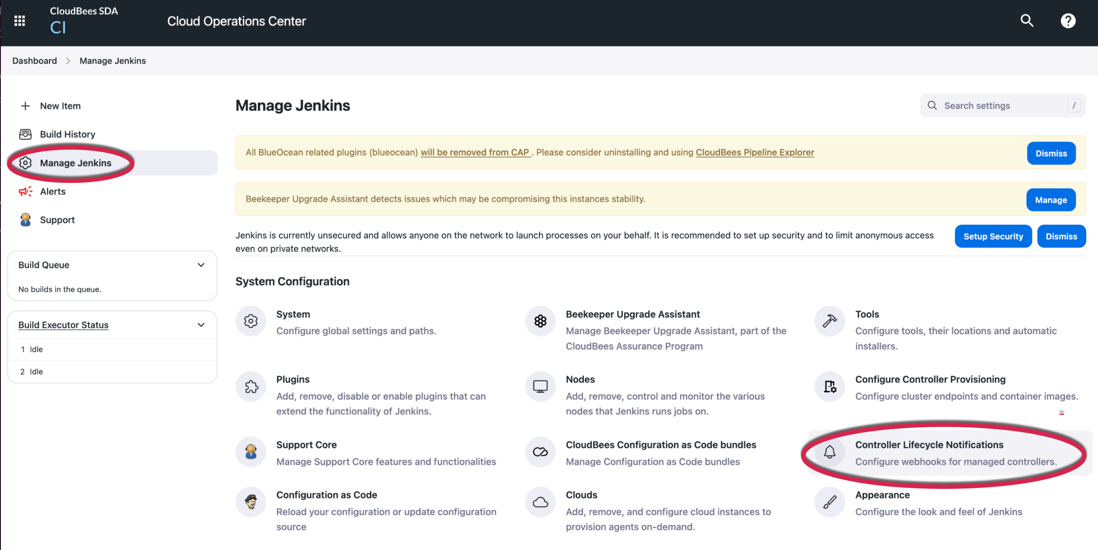Click 'No builds in the queue.' text
Screen dimensions: 1098x550
60,289
